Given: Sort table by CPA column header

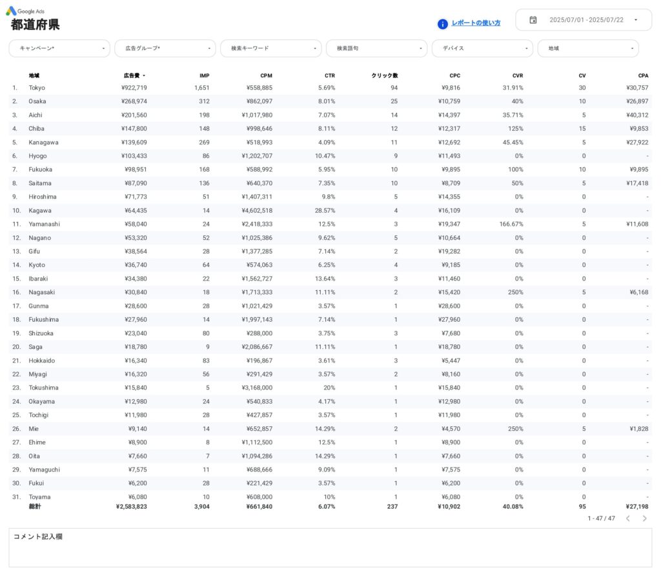Looking at the screenshot, I should click(643, 76).
